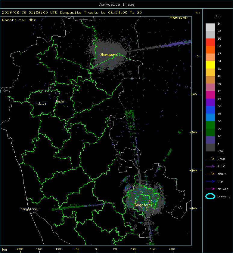The image size is (233, 253).
Task: Click the timestamp header text
Action: point(72,13)
